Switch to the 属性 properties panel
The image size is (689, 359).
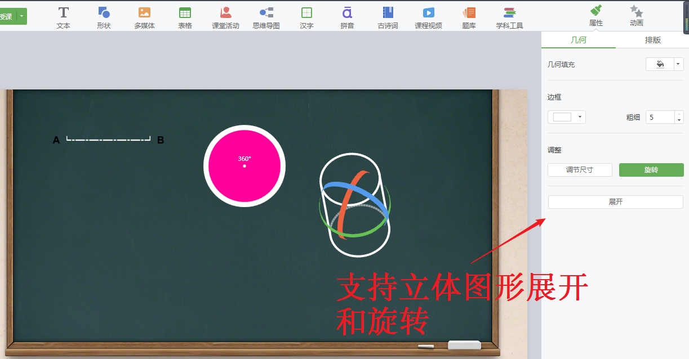pyautogui.click(x=595, y=16)
